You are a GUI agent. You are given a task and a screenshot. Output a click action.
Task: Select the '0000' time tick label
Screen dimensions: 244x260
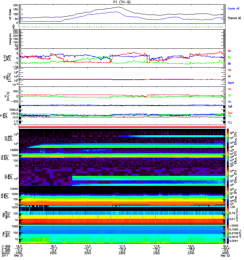[225, 253]
